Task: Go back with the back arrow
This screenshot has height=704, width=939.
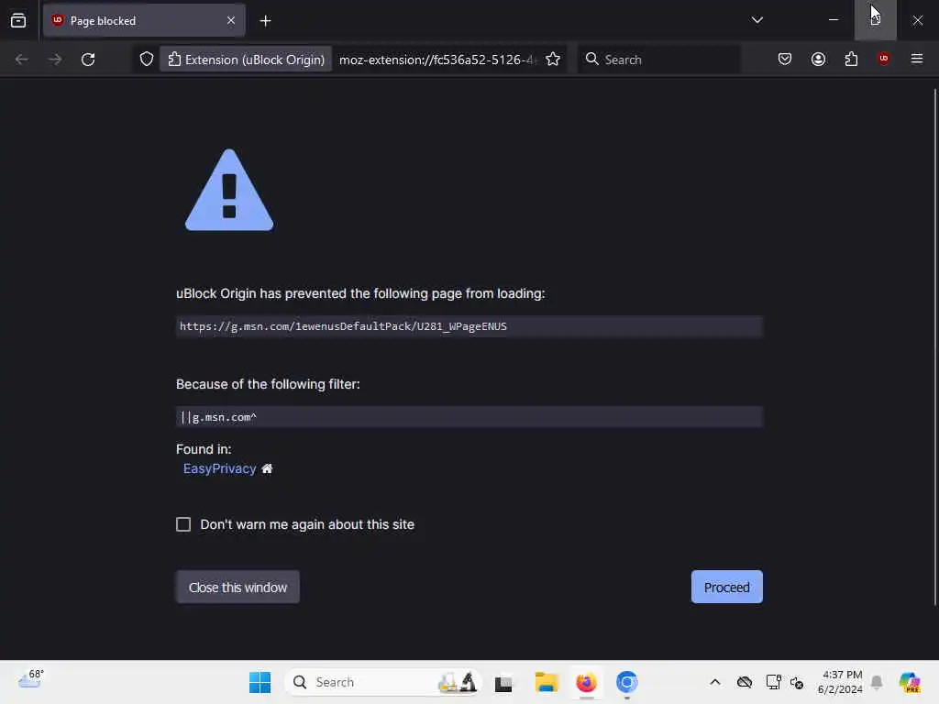Action: tap(22, 60)
